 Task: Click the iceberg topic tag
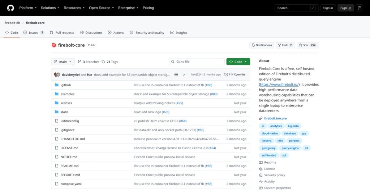(266, 141)
